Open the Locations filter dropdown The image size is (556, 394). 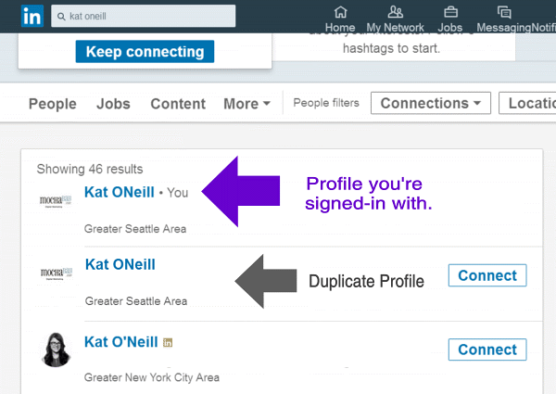pyautogui.click(x=528, y=103)
